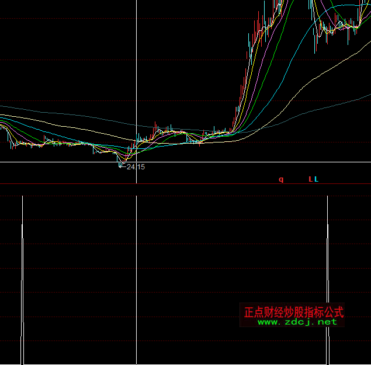The width and height of the screenshot is (371, 365).
Task: Click the blue "L" marker icon
Action: click(317, 179)
